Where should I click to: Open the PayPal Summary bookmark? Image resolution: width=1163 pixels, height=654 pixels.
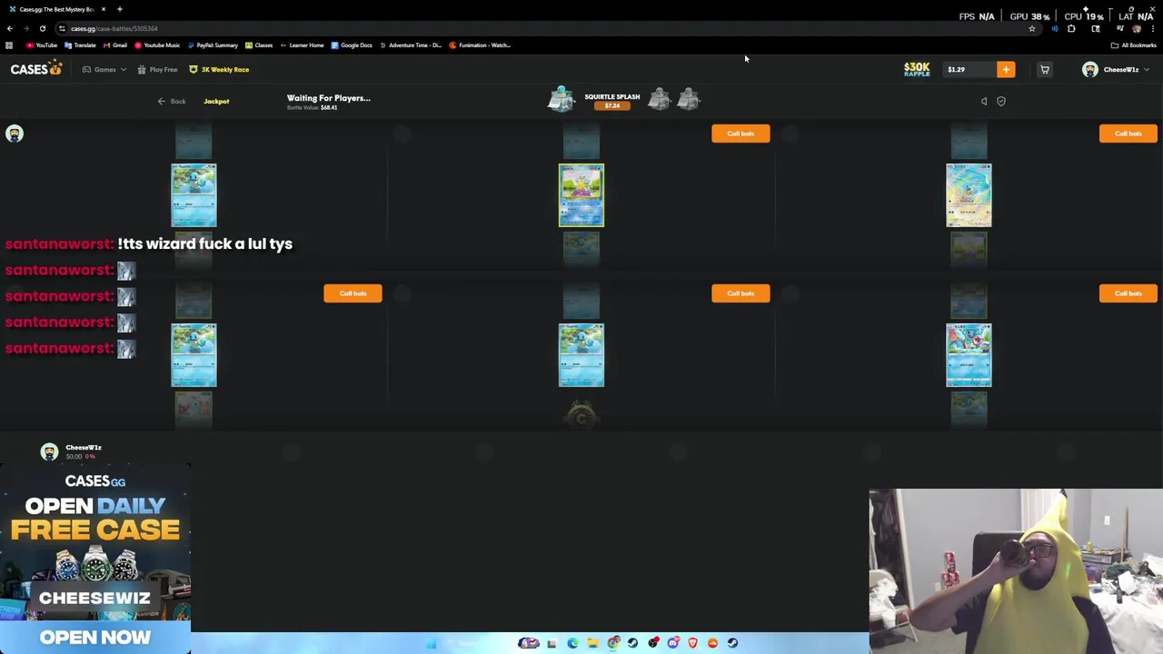point(213,45)
